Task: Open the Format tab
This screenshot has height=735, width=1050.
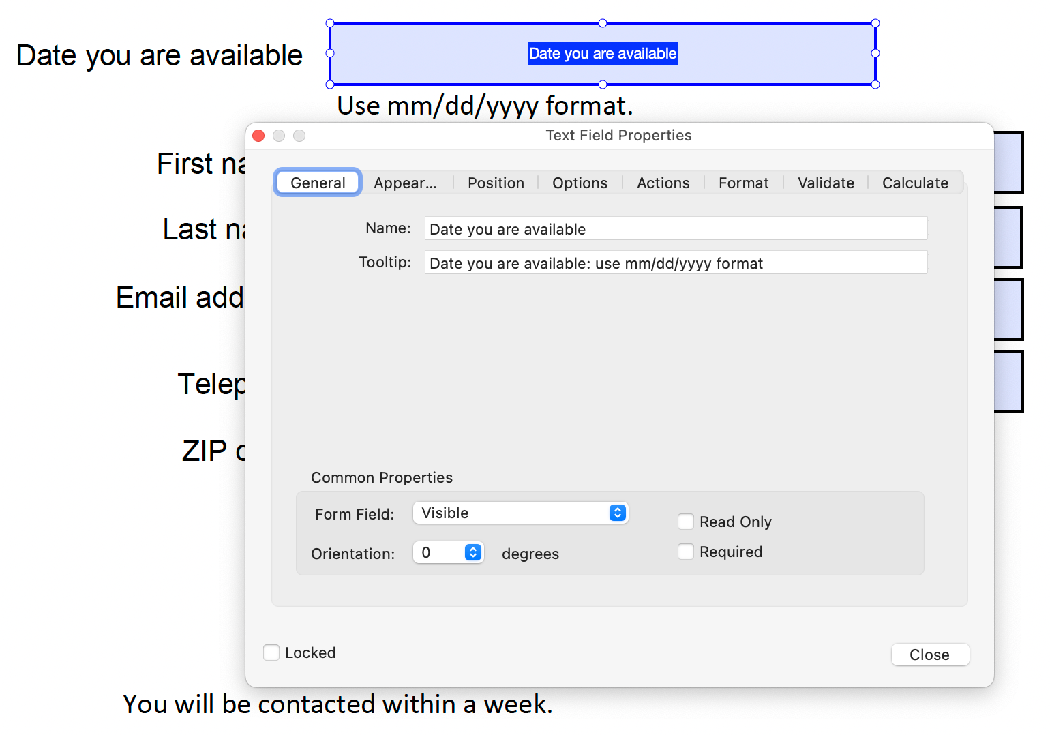Action: (x=743, y=183)
